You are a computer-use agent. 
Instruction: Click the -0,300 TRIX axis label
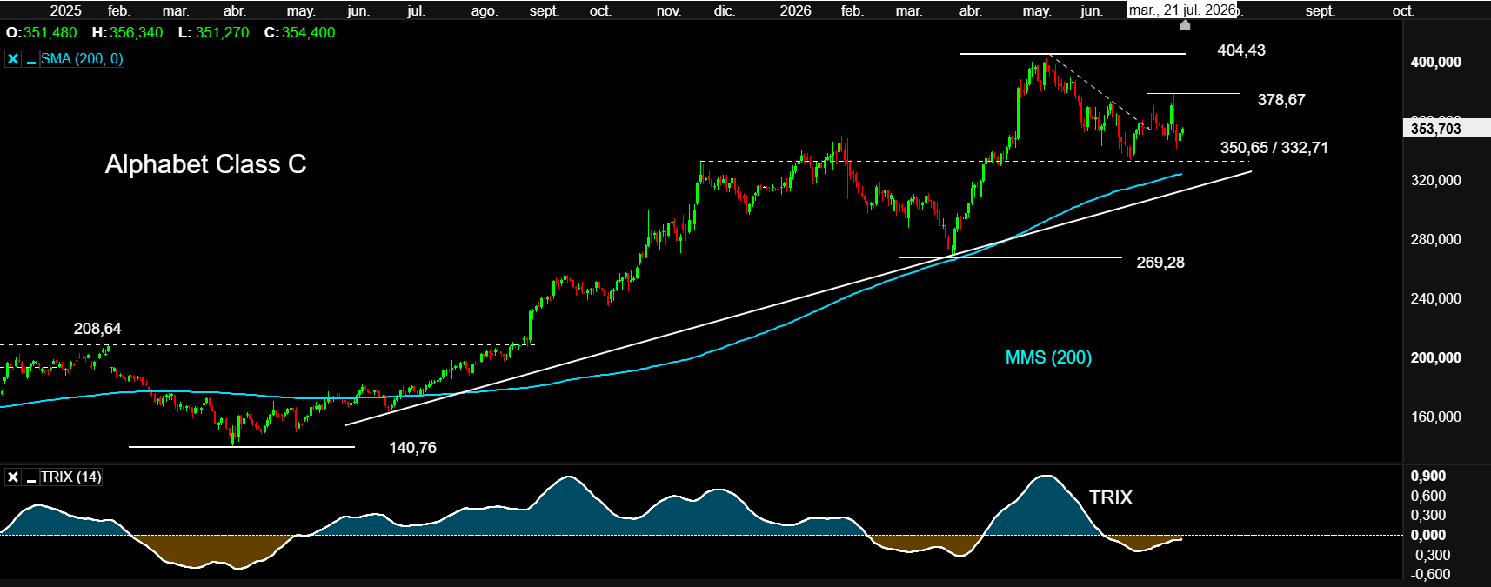1430,555
